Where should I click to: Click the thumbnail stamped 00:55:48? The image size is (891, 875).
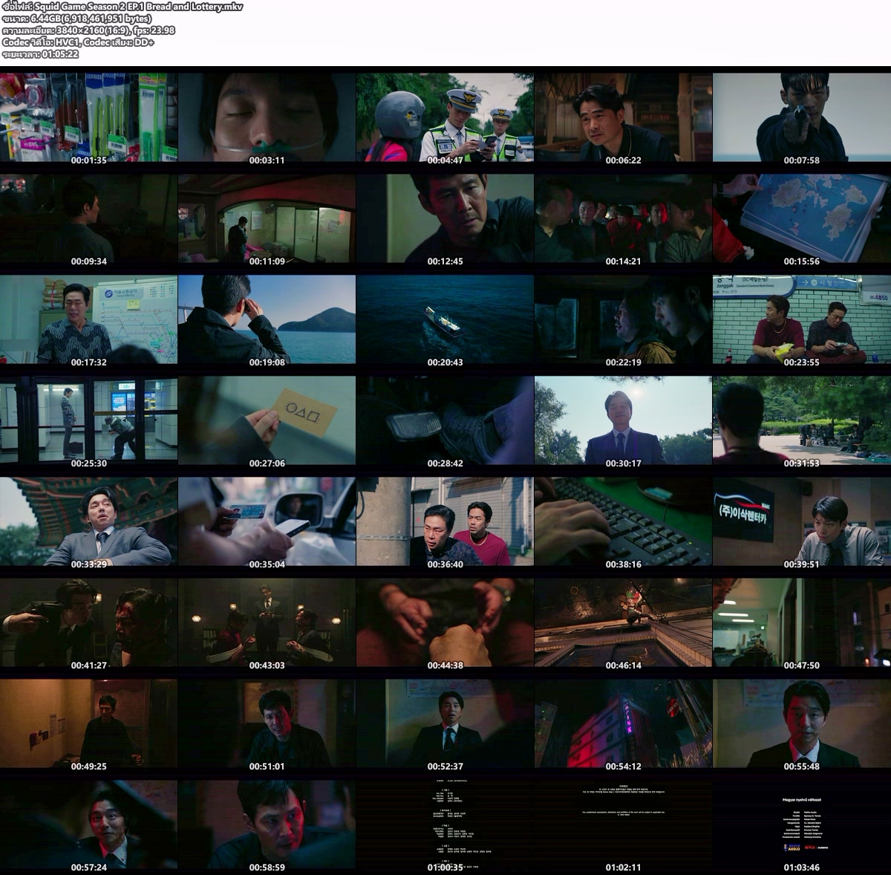(x=802, y=723)
